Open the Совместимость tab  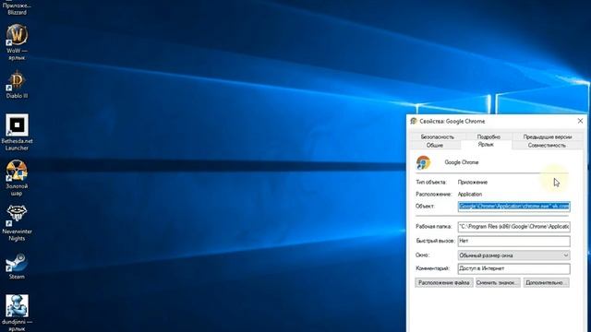[x=547, y=145]
